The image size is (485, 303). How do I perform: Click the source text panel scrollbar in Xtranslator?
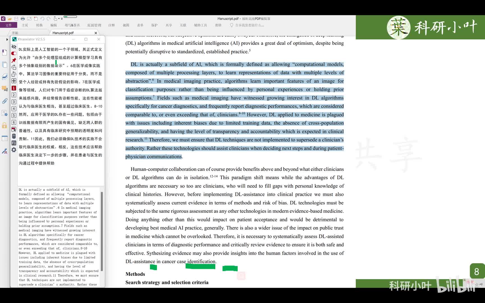coord(102,231)
